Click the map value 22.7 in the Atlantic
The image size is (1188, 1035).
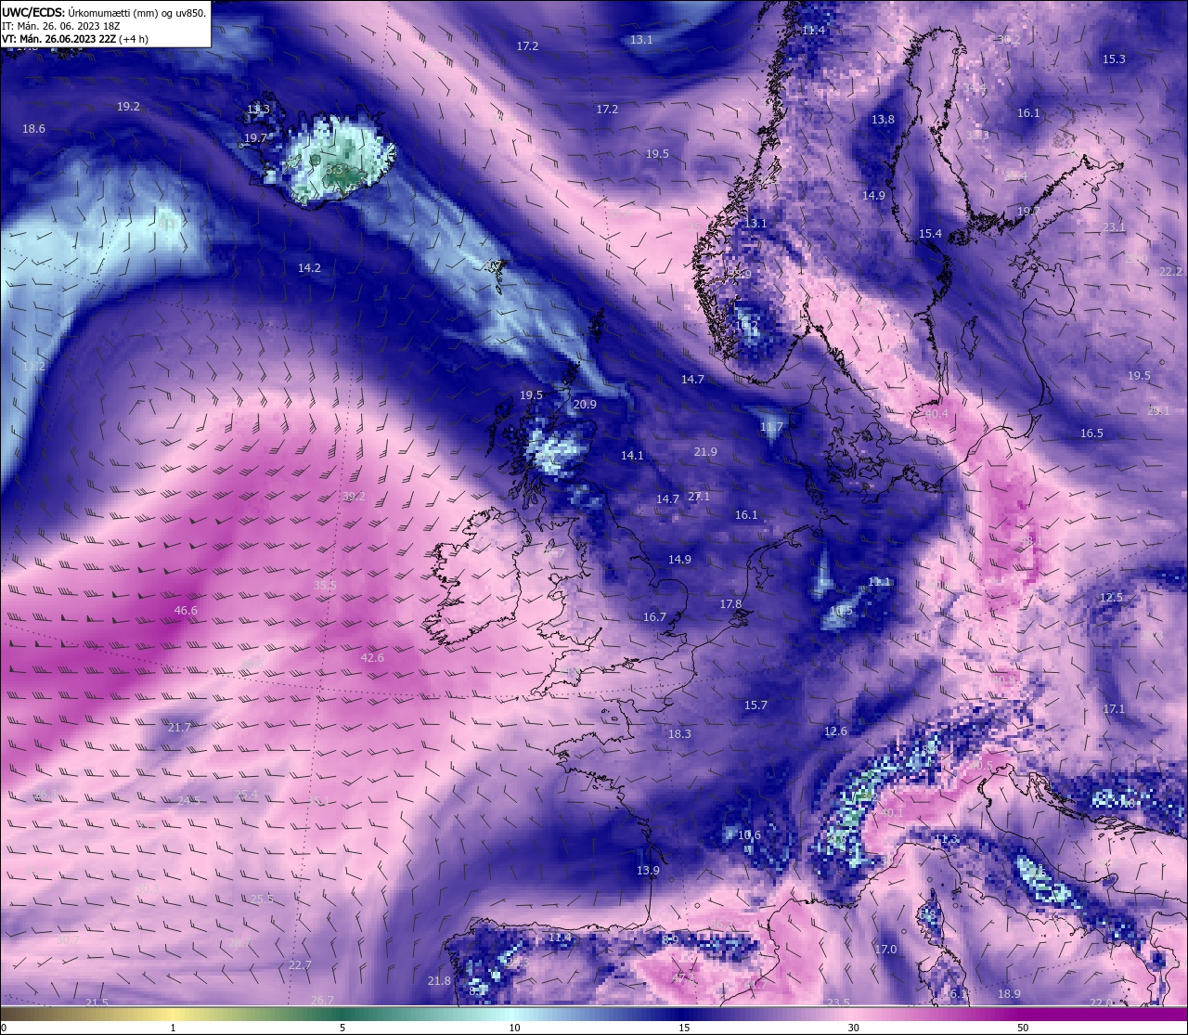coord(300,965)
